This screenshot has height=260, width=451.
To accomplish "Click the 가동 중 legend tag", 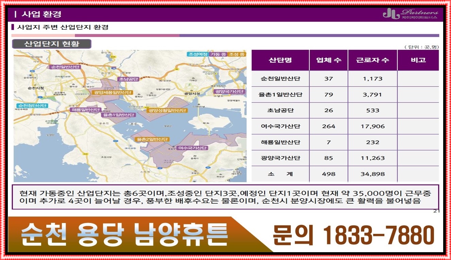I will (218, 54).
